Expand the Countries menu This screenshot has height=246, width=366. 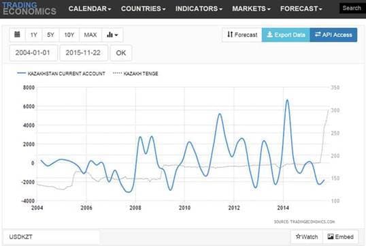tap(143, 9)
